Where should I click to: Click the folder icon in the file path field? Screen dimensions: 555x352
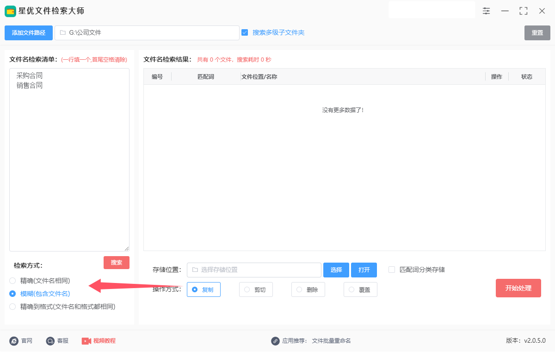62,33
